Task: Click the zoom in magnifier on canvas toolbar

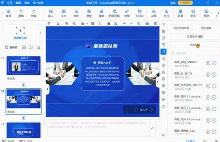Action: (67, 24)
